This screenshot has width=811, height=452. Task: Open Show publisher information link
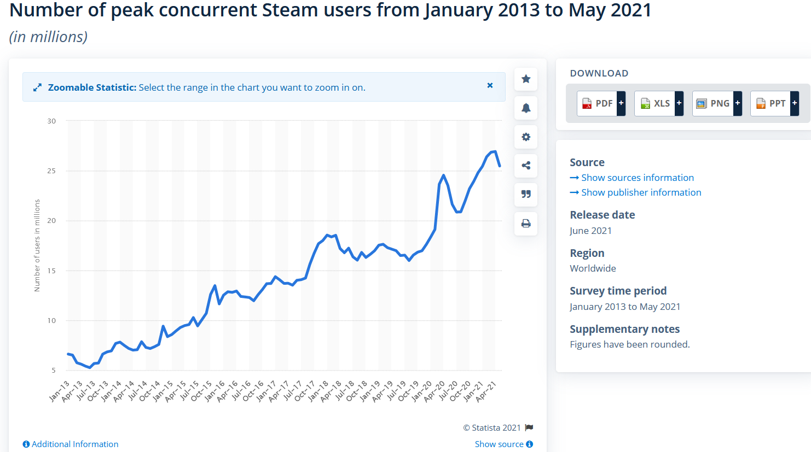[x=641, y=192]
